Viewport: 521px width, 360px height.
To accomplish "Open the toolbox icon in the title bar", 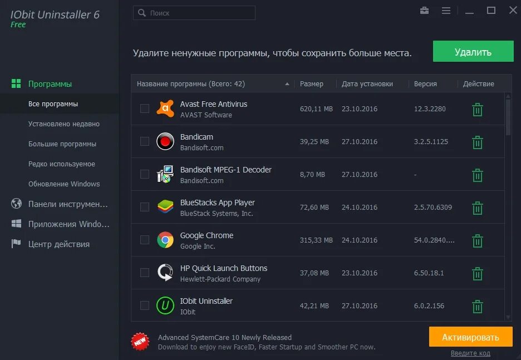I will (x=424, y=11).
